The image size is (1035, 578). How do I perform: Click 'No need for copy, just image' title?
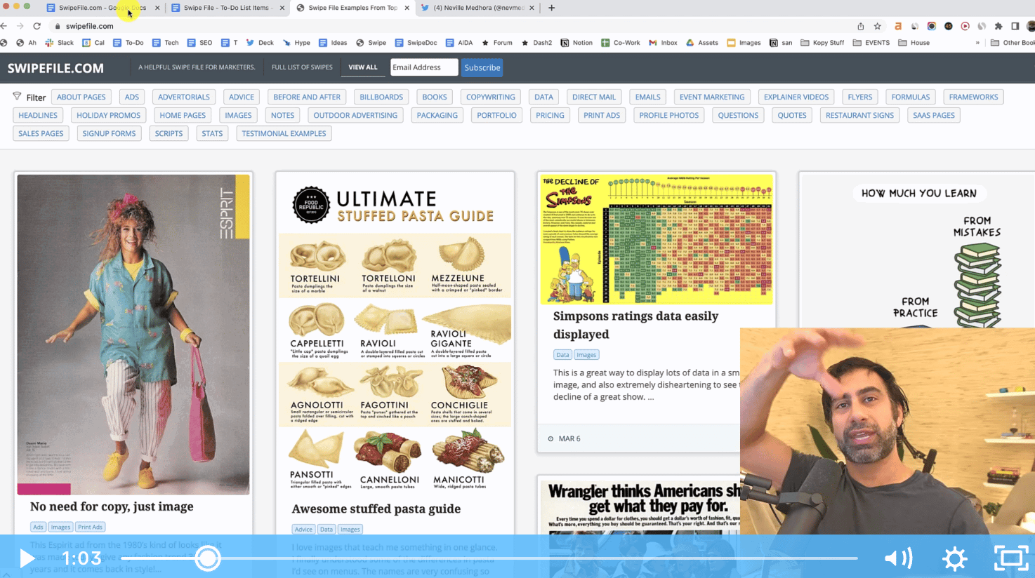[x=112, y=506]
